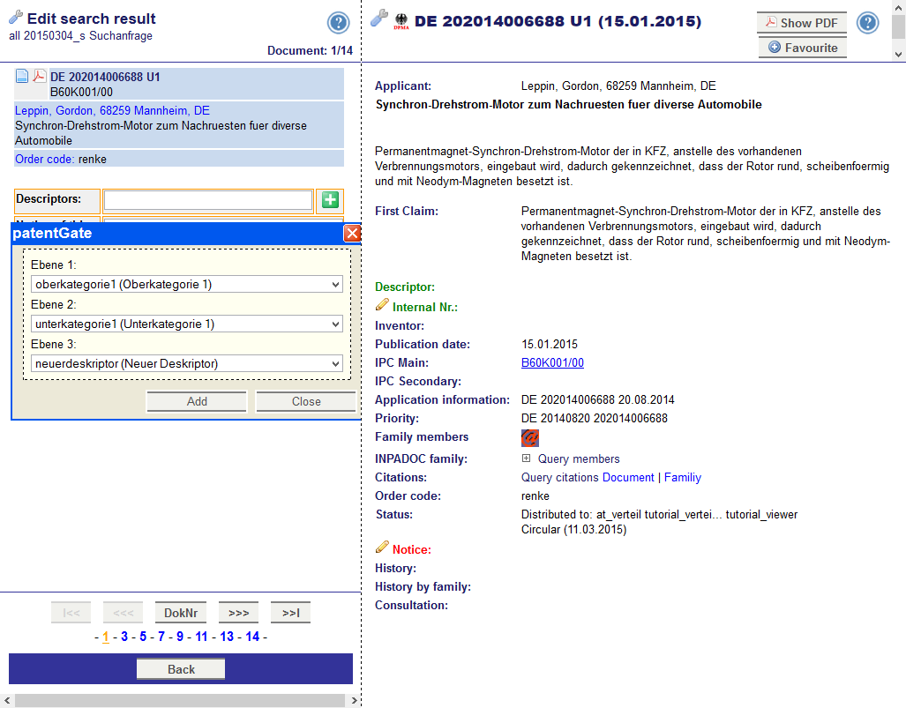Click Application information DE 202014006688 20.08.2014 value

[597, 399]
